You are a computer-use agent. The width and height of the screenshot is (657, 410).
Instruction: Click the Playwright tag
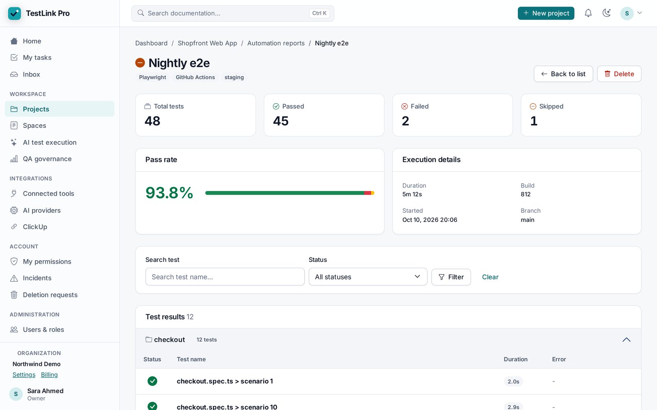[152, 77]
